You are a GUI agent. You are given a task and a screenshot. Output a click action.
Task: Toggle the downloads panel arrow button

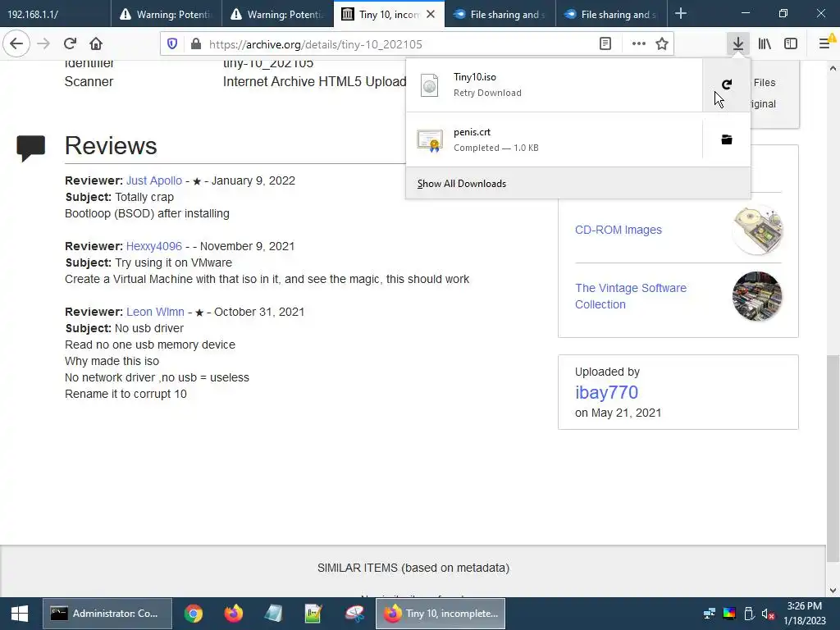(x=738, y=44)
